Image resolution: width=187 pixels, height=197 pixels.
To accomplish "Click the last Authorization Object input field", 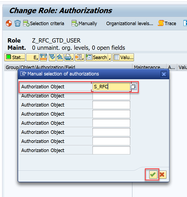I will point(111,150).
